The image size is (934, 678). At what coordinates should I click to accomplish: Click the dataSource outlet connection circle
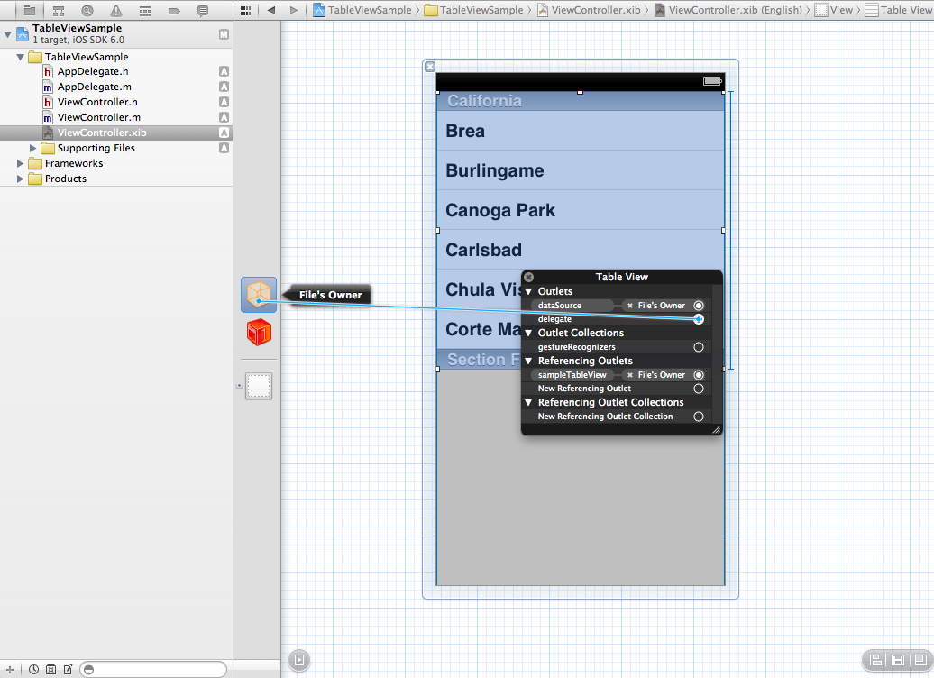click(x=699, y=306)
